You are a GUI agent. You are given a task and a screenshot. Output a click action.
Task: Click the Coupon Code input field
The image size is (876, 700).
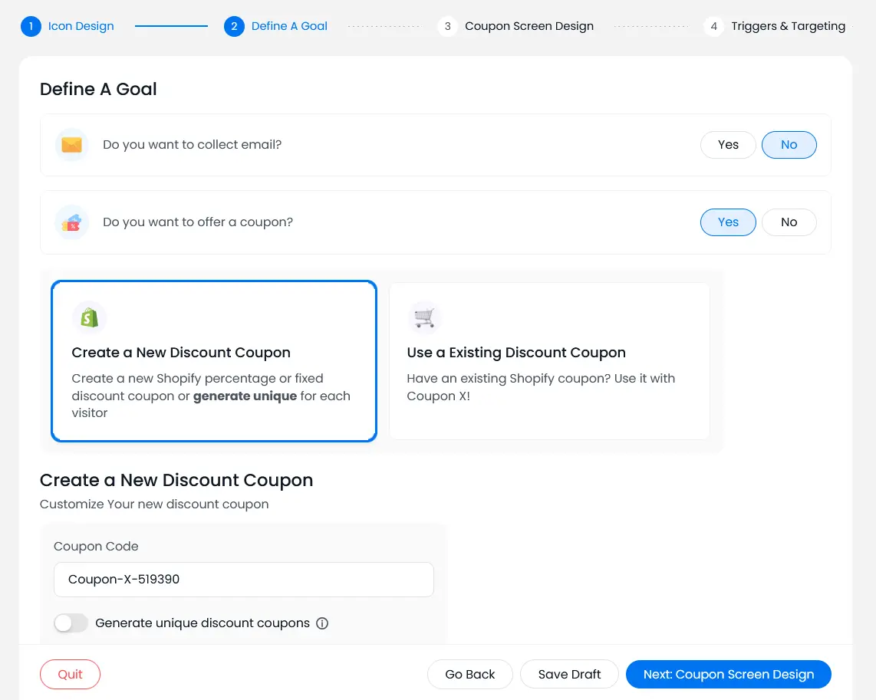(x=244, y=580)
